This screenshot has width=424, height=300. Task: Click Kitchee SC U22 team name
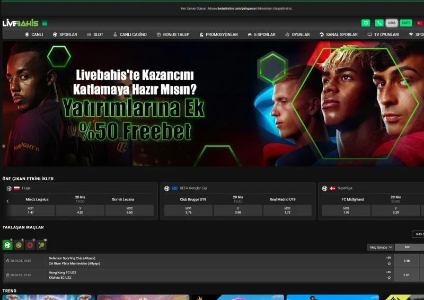(60, 278)
